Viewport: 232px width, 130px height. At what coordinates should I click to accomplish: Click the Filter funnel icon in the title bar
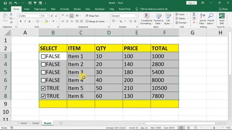point(35,3)
